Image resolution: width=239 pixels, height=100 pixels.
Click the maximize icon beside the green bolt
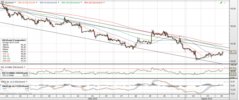click(x=225, y=3)
